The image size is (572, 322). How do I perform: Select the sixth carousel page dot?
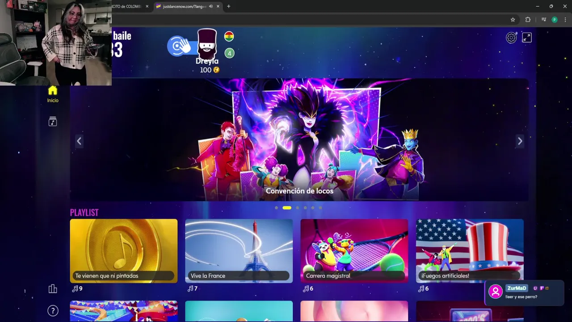pyautogui.click(x=320, y=208)
